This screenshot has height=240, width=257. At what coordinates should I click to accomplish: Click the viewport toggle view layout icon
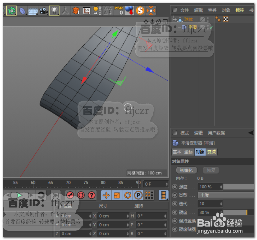click(165, 22)
